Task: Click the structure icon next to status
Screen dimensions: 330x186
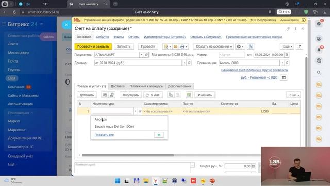Action: pos(251,47)
